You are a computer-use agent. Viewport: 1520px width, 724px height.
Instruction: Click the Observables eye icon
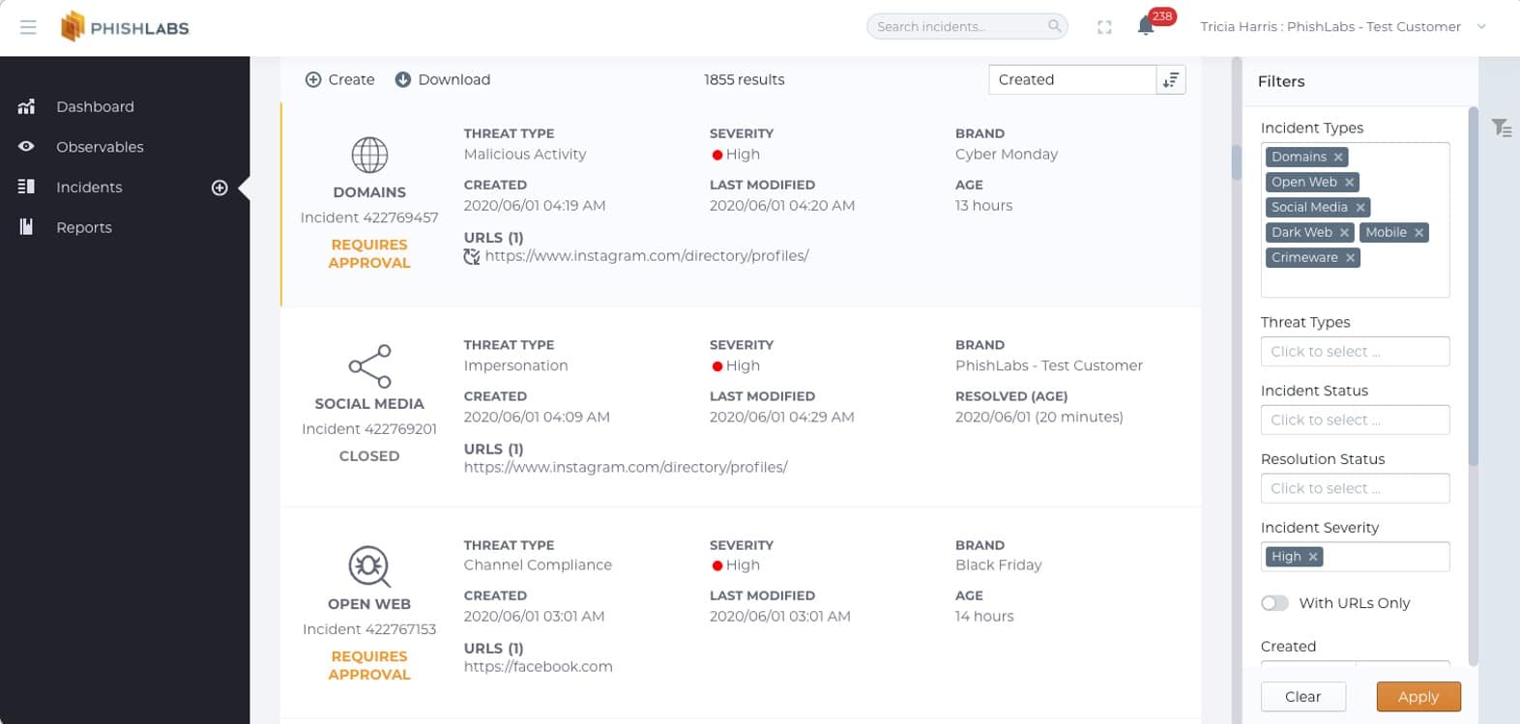(26, 147)
